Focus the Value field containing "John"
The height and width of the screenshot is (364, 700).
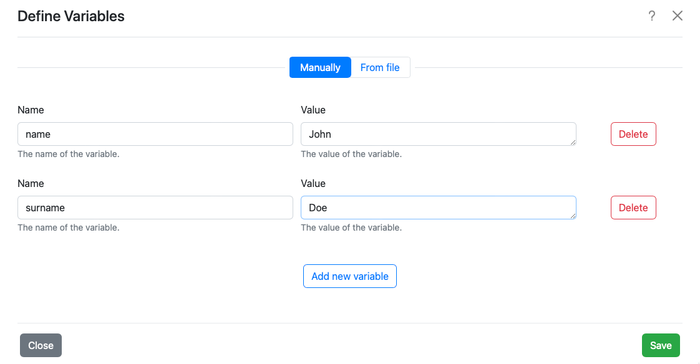point(438,134)
